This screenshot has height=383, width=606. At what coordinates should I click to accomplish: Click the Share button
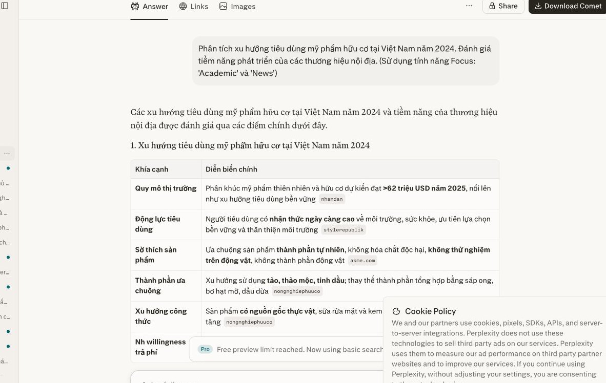click(x=503, y=6)
